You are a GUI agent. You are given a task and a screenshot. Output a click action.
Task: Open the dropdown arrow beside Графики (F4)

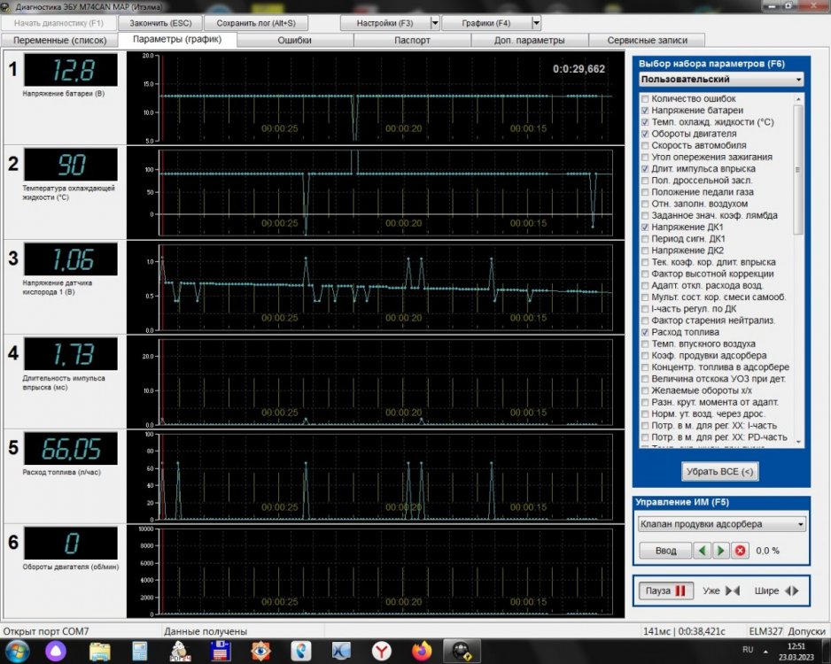(535, 22)
